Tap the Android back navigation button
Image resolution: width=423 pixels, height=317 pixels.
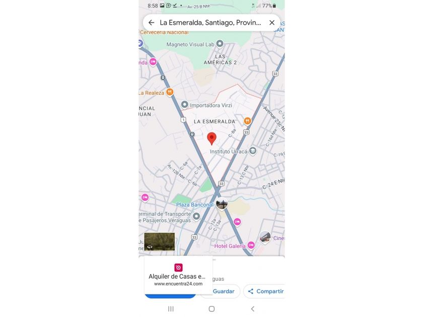(x=252, y=309)
